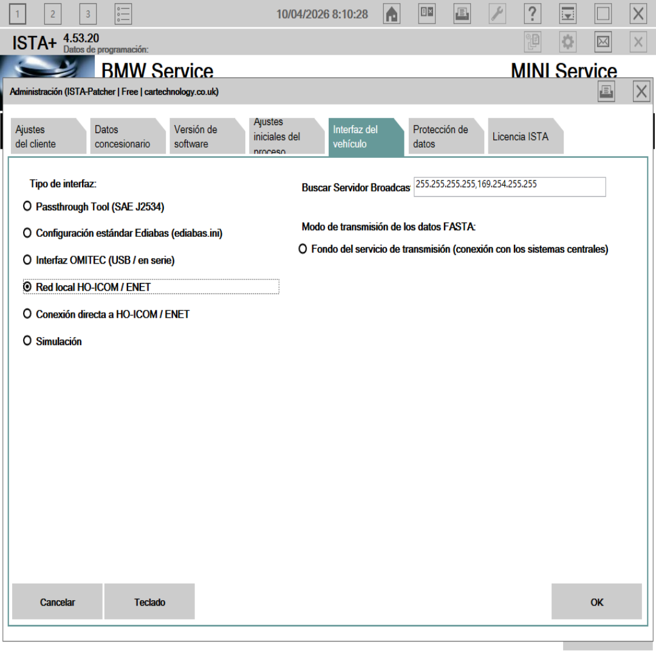Click the ISTA+ logo text
Image resolution: width=656 pixels, height=656 pixels.
tap(34, 43)
